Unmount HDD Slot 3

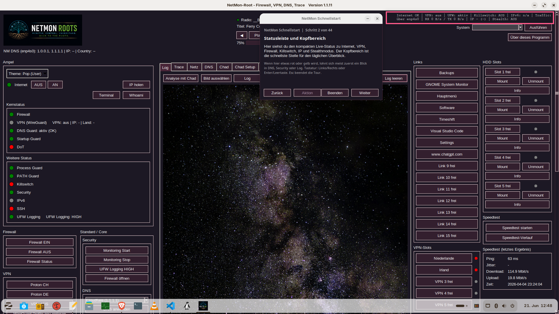coord(536,138)
